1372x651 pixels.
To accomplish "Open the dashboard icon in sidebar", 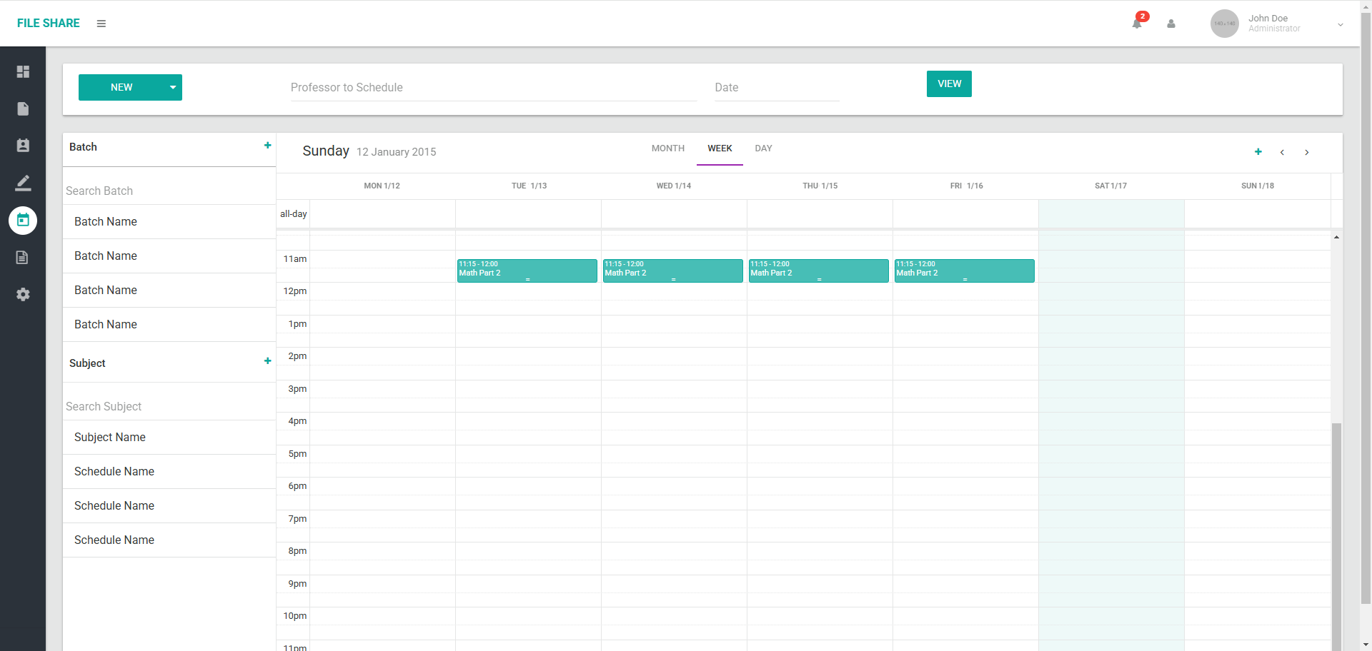I will (23, 72).
